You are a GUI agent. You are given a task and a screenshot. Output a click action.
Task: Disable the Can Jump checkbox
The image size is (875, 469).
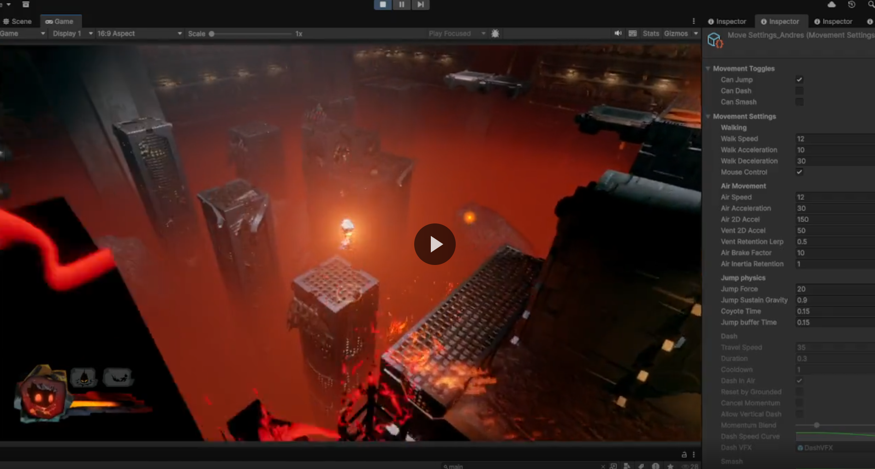point(799,80)
